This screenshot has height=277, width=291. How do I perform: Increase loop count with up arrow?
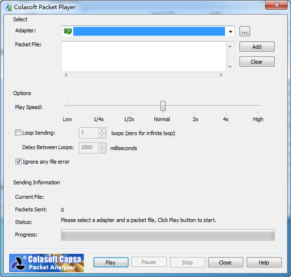point(102,131)
